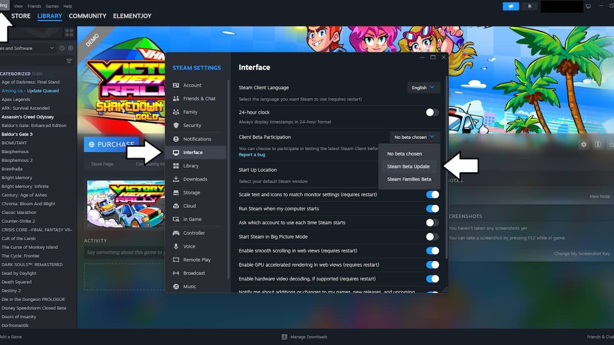Open the ELEMENTJOY profile tab
This screenshot has height=345, width=614.
(x=132, y=16)
